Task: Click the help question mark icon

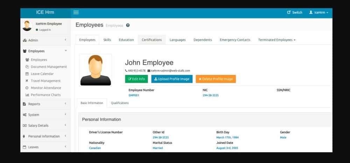Action: (128, 25)
